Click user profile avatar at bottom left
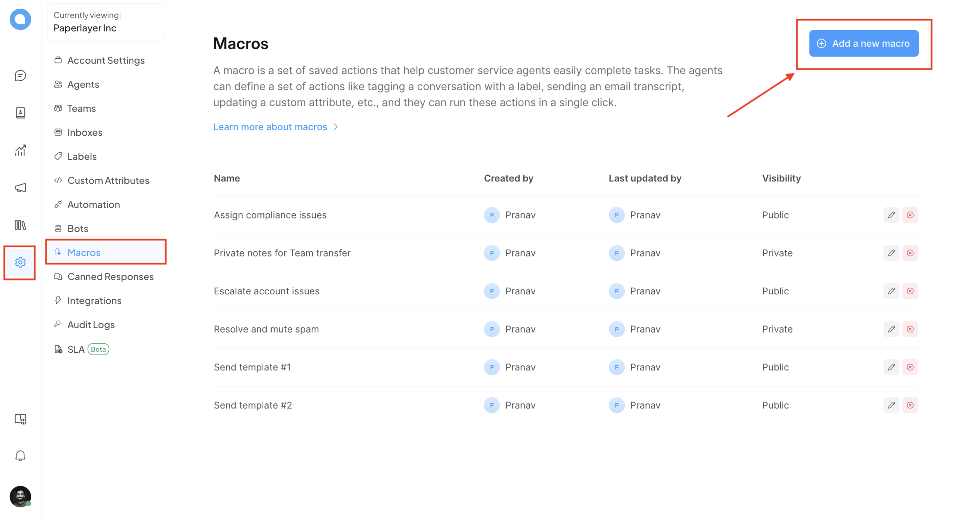959x520 pixels. [20, 496]
